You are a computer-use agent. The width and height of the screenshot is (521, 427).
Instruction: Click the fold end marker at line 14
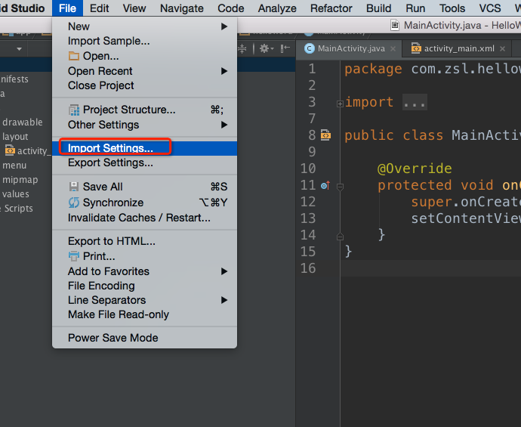click(x=340, y=237)
